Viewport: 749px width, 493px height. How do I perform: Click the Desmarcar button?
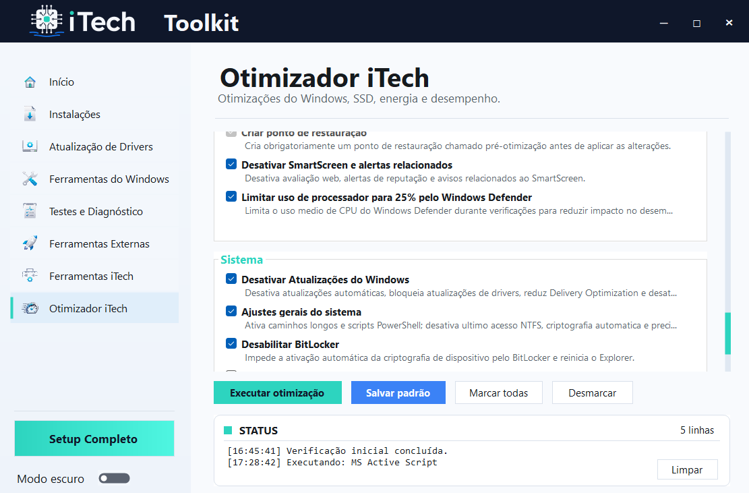593,393
